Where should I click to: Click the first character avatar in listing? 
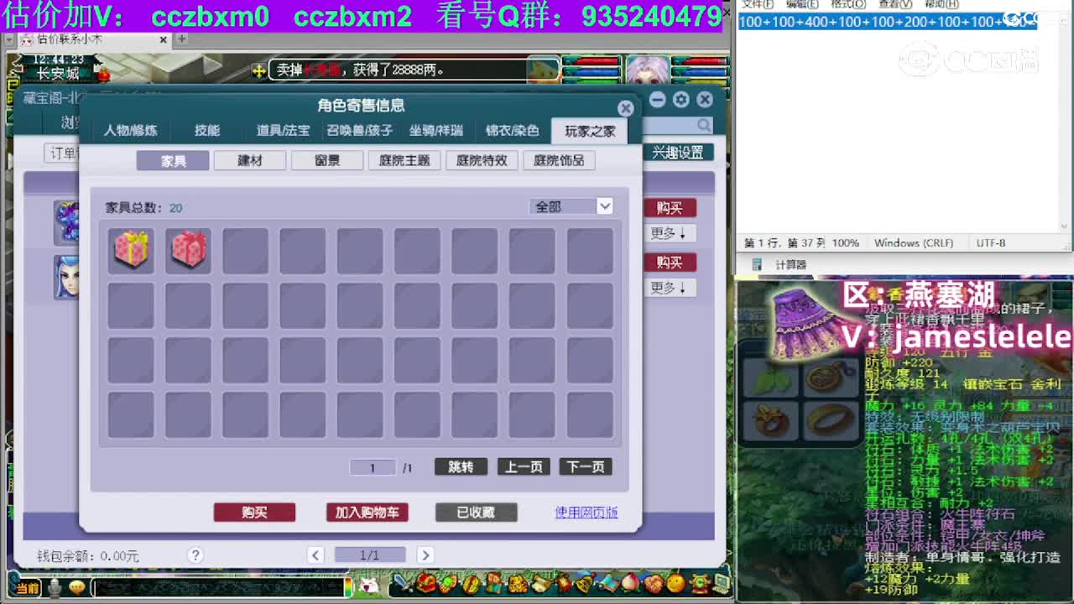tap(66, 222)
